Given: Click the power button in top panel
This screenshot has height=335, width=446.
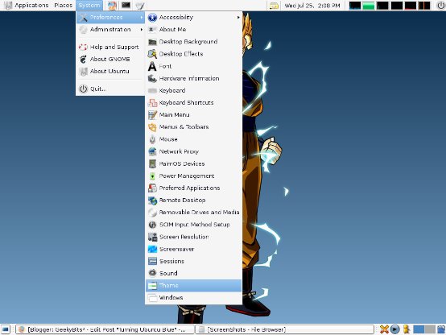Looking at the screenshot, I should click(x=441, y=6).
